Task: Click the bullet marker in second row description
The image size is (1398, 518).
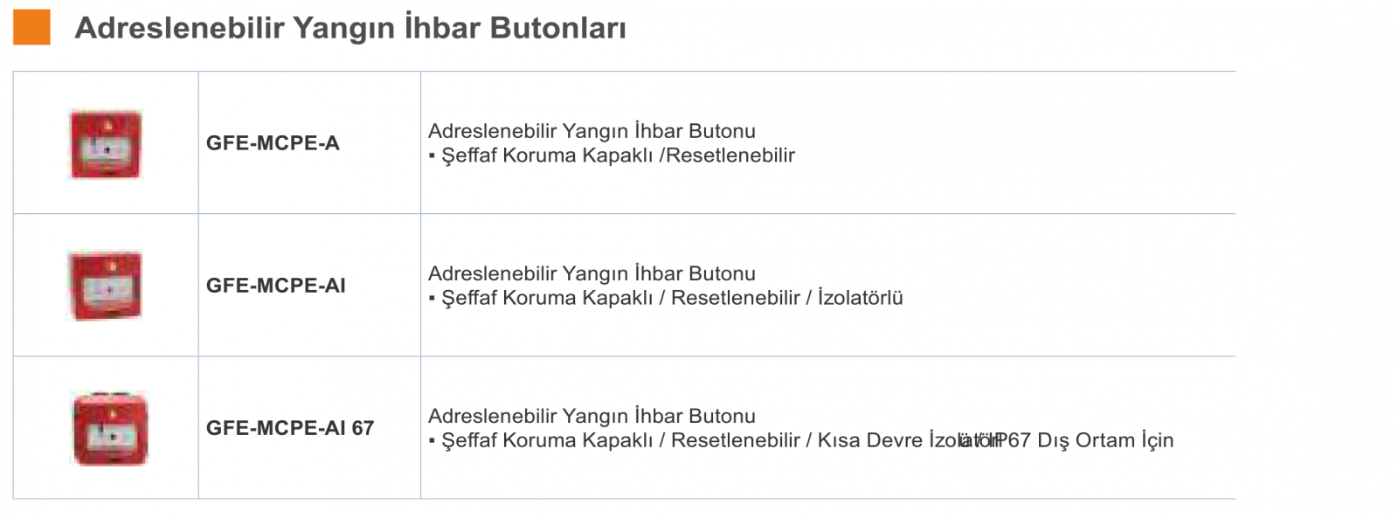Action: 432,299
